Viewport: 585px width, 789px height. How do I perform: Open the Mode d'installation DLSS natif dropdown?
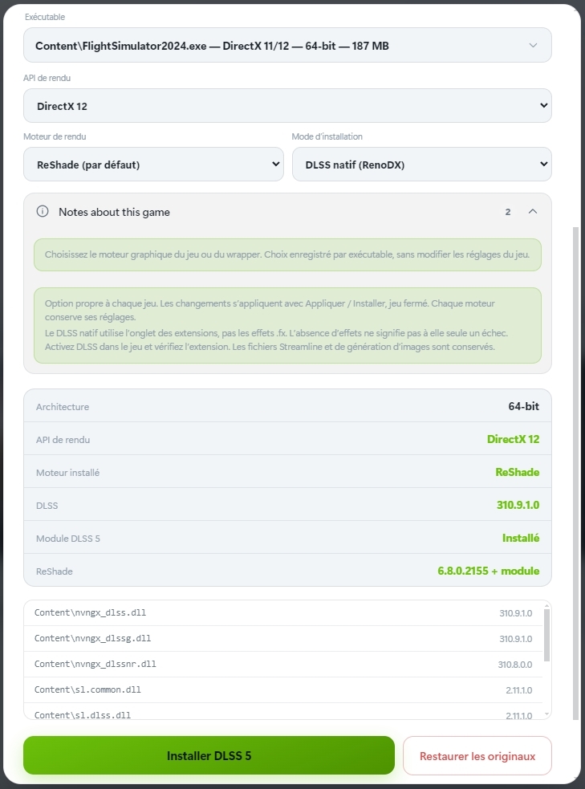pyautogui.click(x=421, y=164)
